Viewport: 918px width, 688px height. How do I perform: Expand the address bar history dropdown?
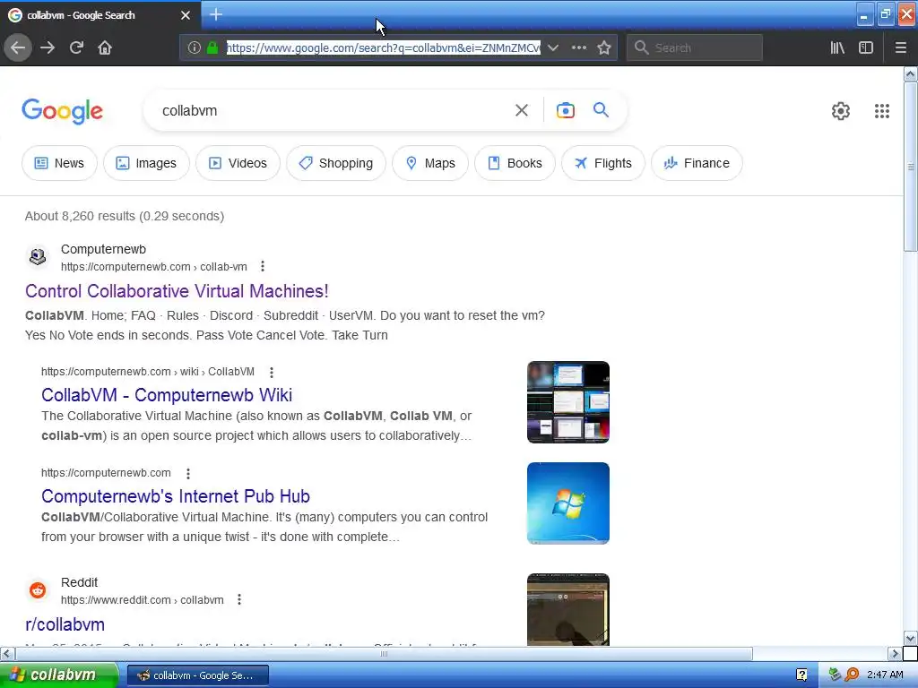point(552,47)
